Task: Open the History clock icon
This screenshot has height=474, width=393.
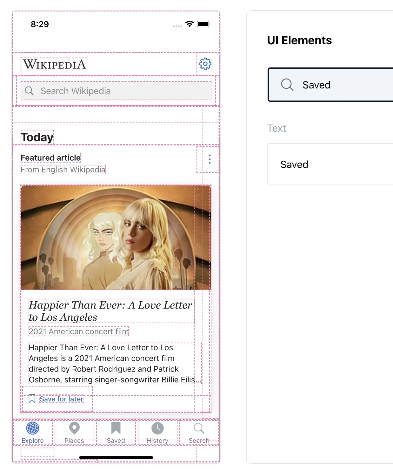Action: tap(157, 428)
